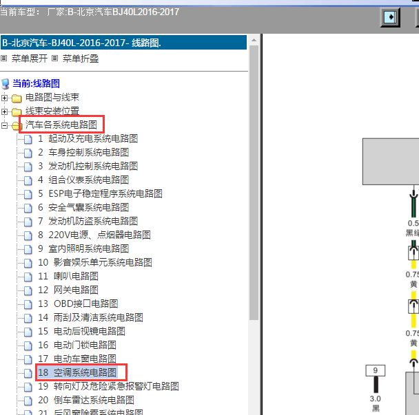Image resolution: width=419 pixels, height=415 pixels.
Task: Open 19 转向灯及危险紧急报警灯电路图
Action: [108, 387]
